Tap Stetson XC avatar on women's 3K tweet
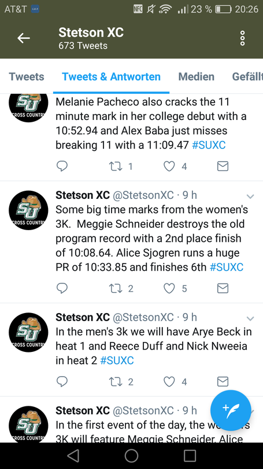This screenshot has height=469, width=263. 28,210
